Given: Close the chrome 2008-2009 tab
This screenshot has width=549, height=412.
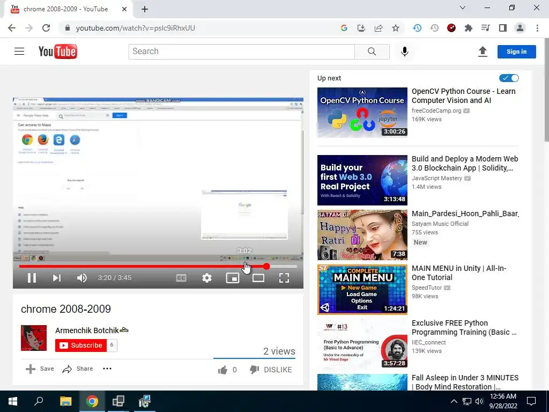Looking at the screenshot, I should pyautogui.click(x=124, y=9).
